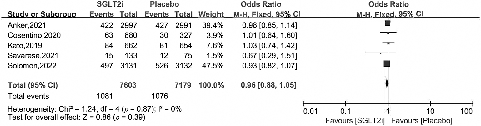Click the Anker,2021 square plot marker

click(388, 23)
